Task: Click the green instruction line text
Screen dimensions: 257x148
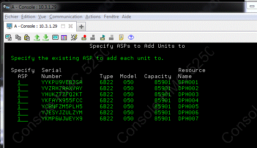Action: pyautogui.click(x=87, y=58)
